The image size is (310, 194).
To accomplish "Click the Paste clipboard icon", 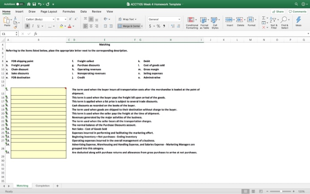I will point(7,20).
